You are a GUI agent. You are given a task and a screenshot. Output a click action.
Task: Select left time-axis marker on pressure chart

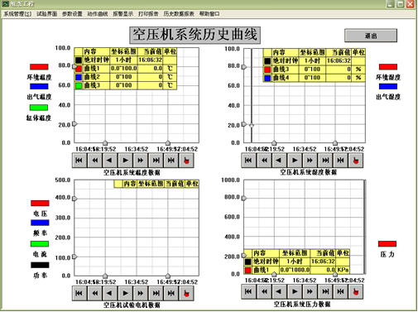point(274,274)
